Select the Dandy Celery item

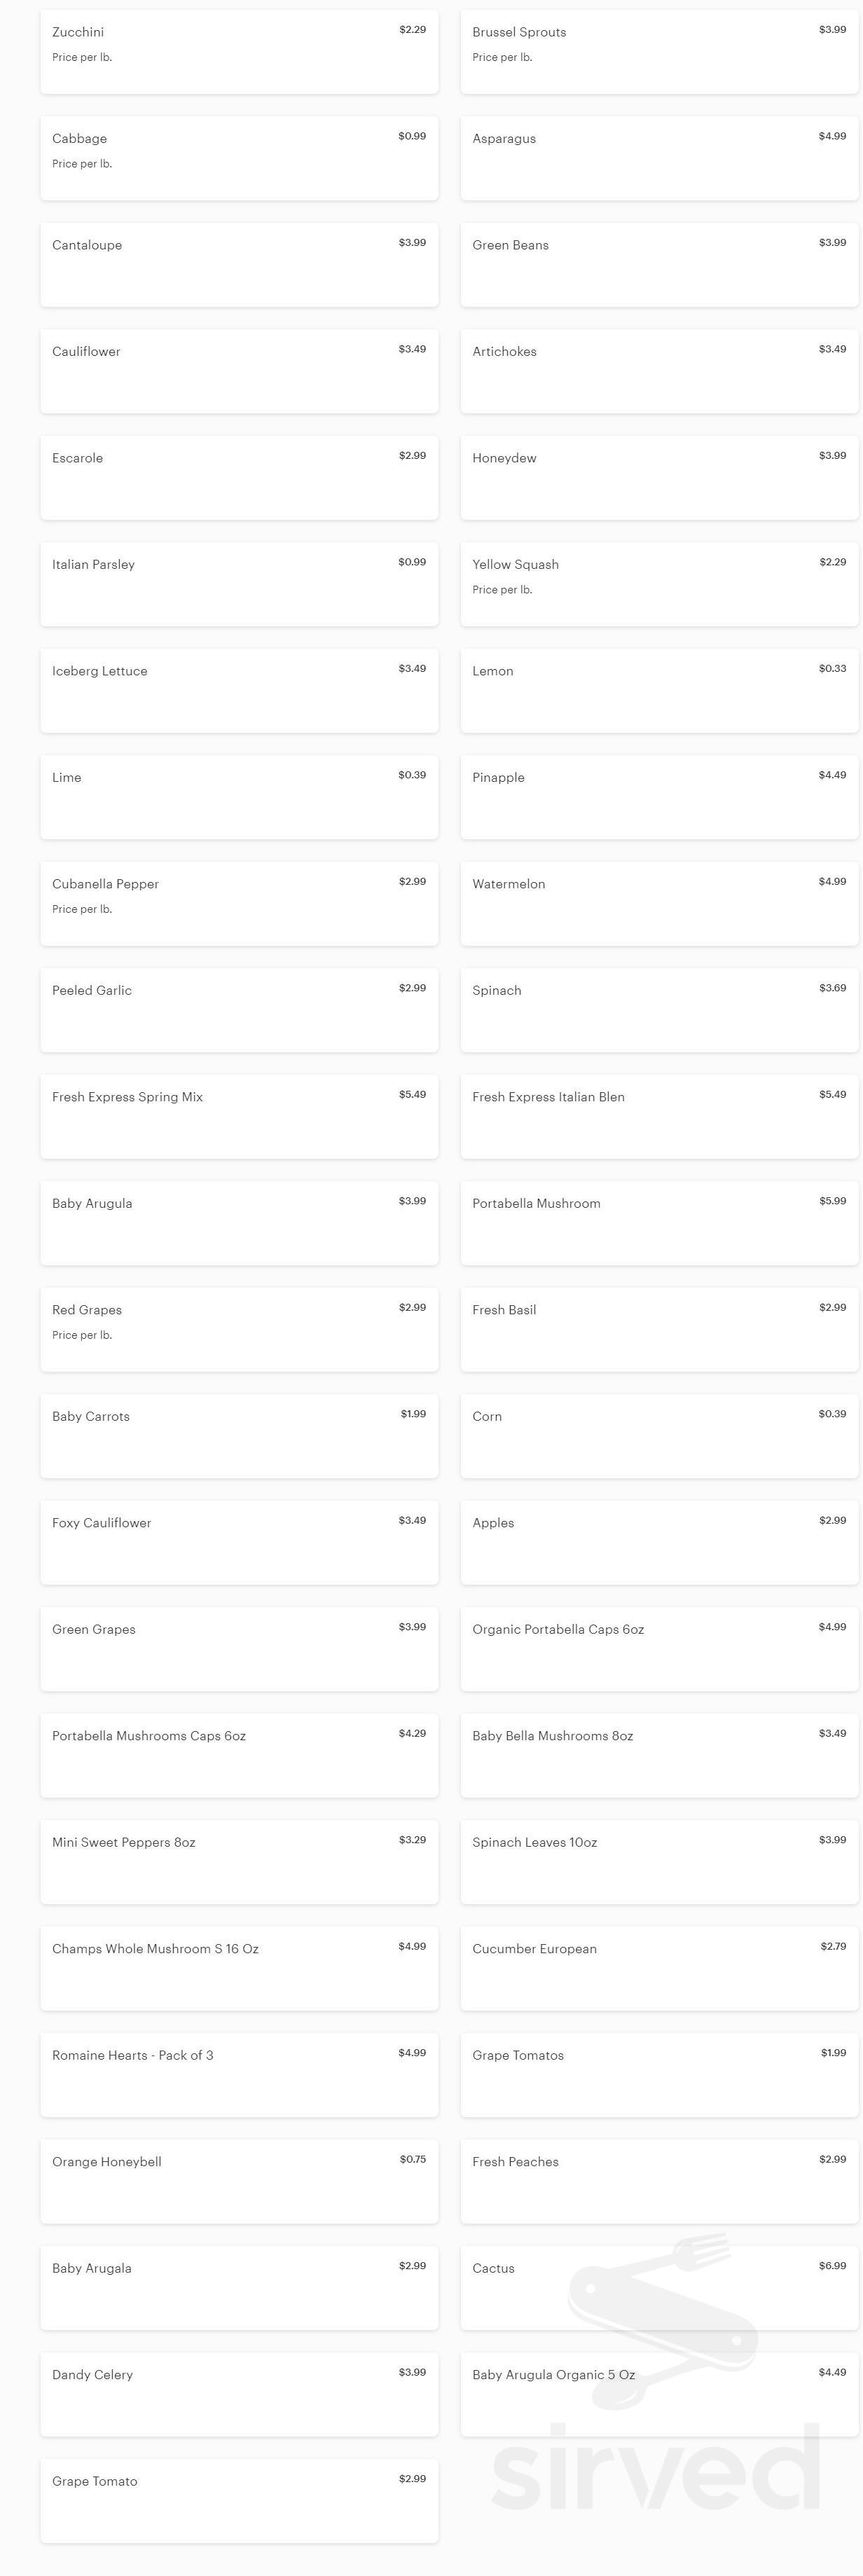tap(239, 2395)
